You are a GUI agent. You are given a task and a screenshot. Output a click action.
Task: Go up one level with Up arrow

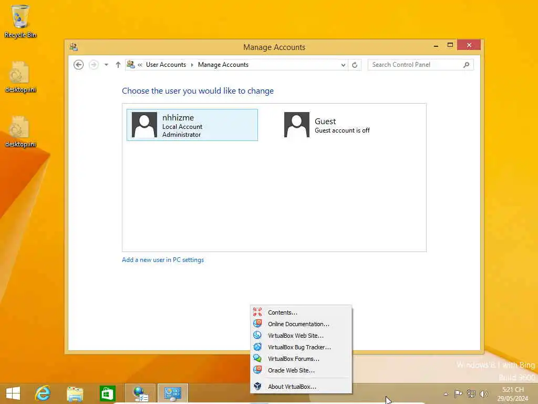(118, 65)
